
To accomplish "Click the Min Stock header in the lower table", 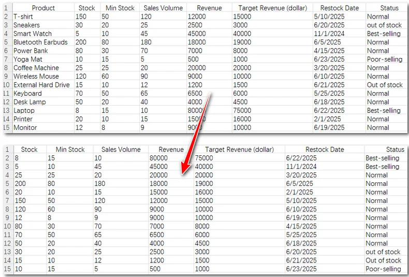I will pyautogui.click(x=70, y=150).
